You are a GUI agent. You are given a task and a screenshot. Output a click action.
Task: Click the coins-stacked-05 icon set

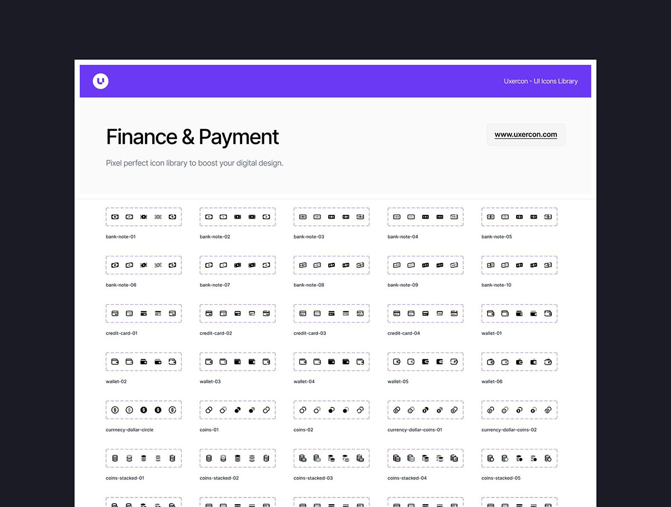tap(519, 458)
